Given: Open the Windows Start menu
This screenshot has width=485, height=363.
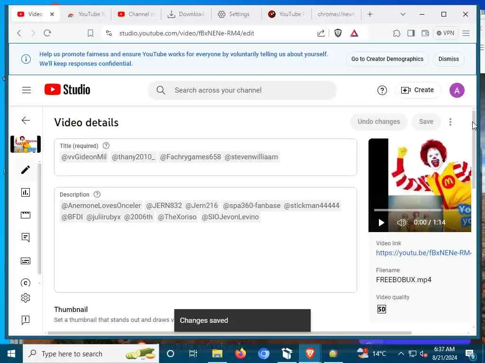Looking at the screenshot, I should click(x=11, y=354).
